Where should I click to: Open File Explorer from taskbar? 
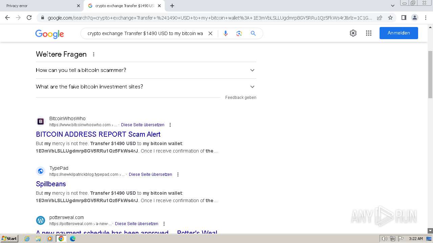(38, 239)
